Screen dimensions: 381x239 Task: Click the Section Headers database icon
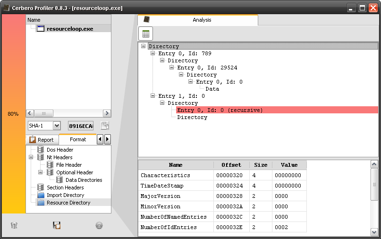pos(41,187)
